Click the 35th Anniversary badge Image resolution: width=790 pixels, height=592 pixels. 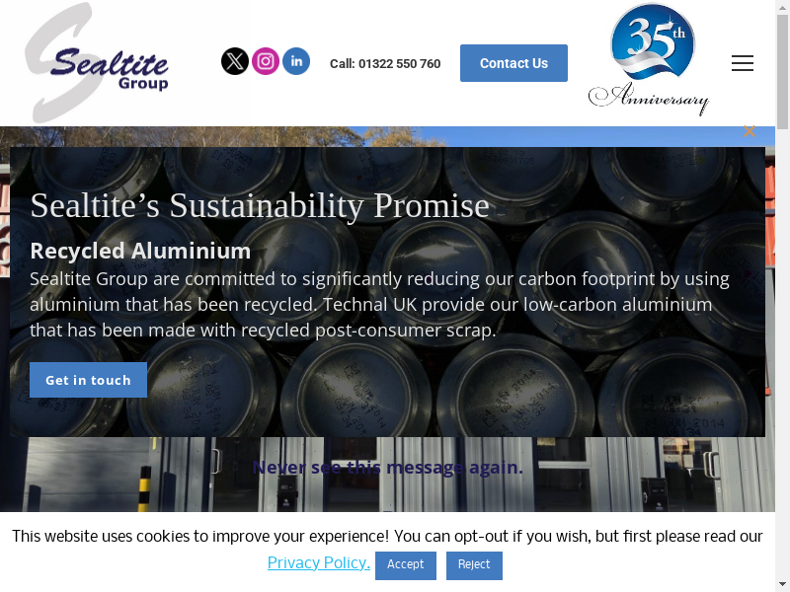[x=650, y=59]
